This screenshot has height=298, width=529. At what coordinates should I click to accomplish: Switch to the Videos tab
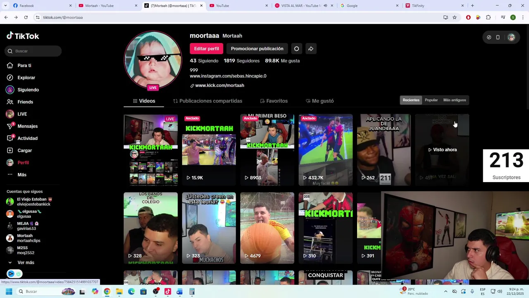click(144, 101)
